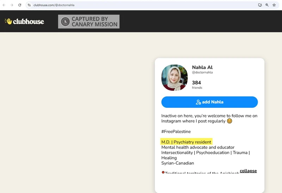Click the Inactive on here bio sentence

coord(209,118)
